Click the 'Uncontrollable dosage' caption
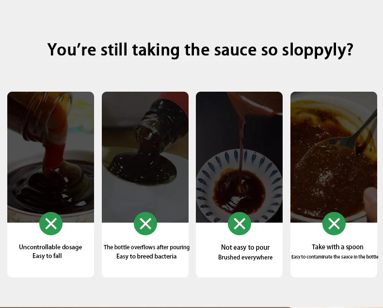This screenshot has width=383, height=308. click(50, 247)
